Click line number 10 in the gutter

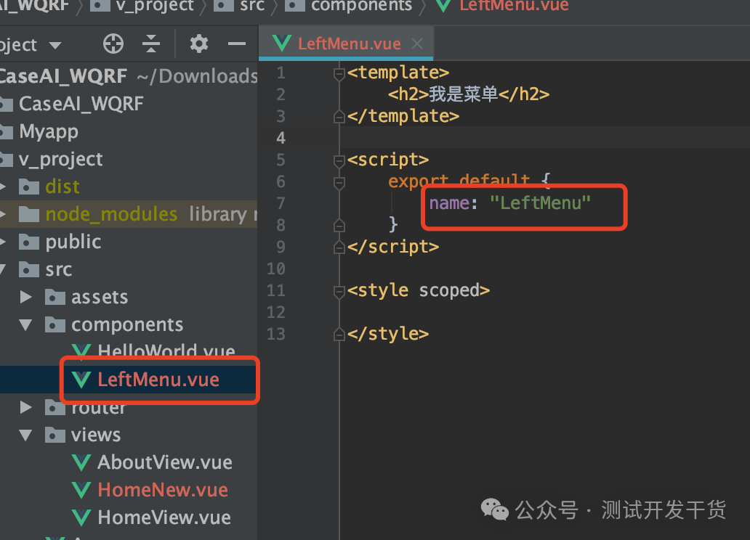(276, 269)
